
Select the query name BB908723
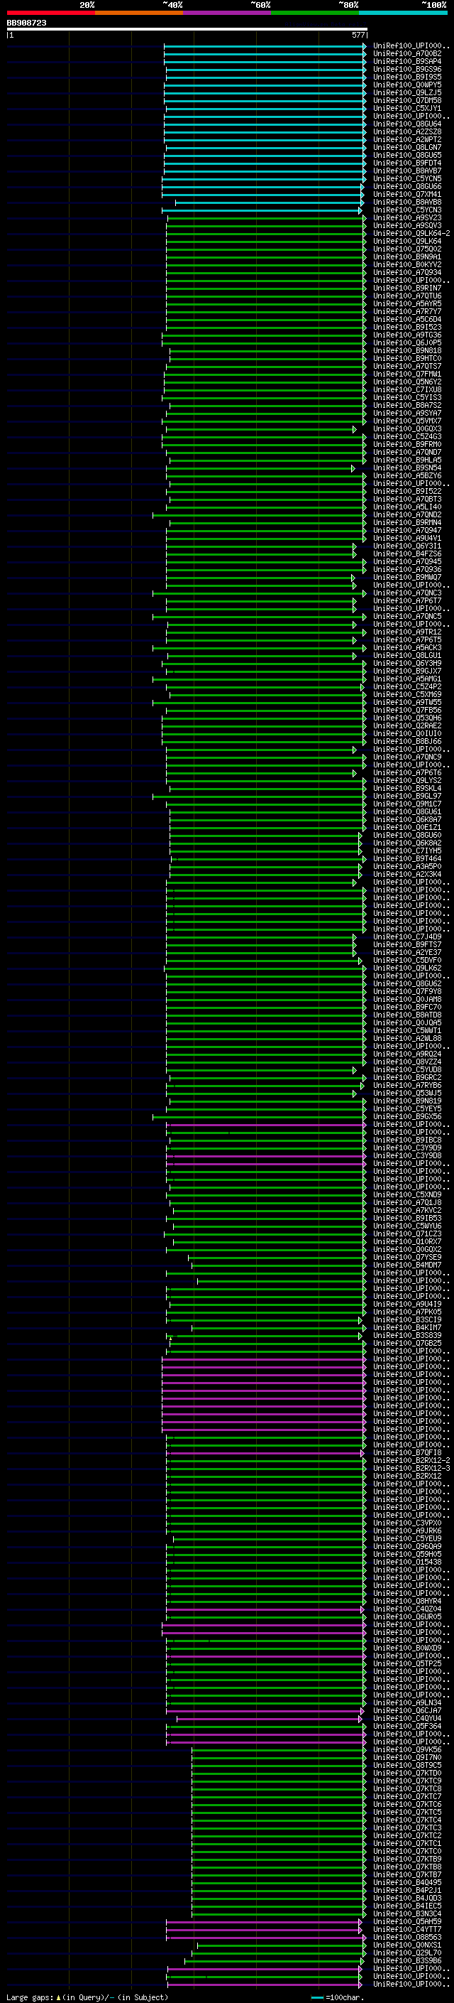(x=26, y=23)
